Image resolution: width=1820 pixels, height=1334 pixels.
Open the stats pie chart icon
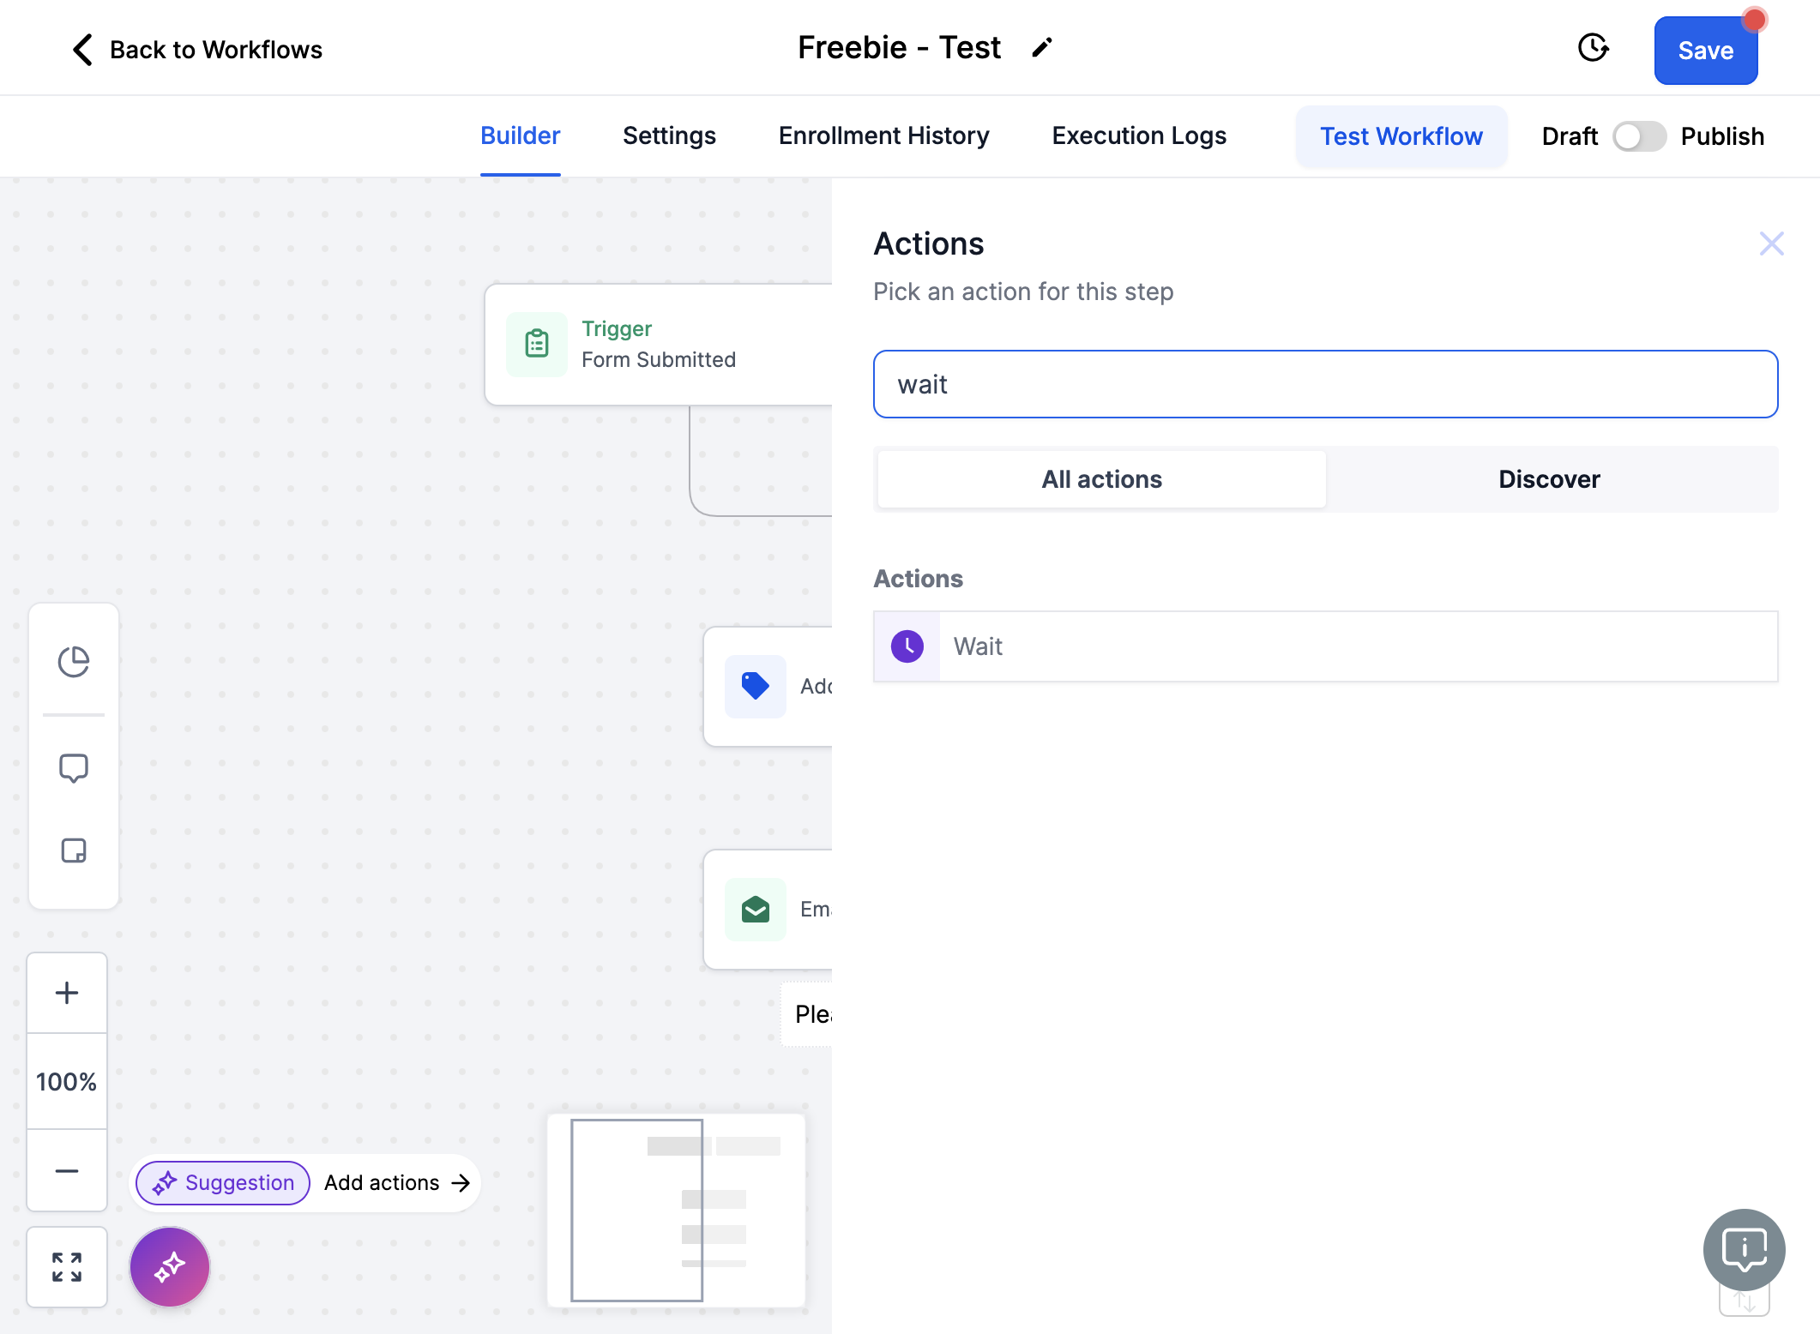(74, 662)
